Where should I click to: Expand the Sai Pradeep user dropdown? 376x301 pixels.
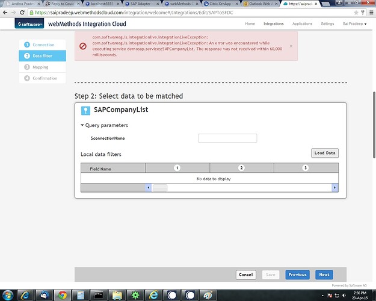[x=354, y=23]
